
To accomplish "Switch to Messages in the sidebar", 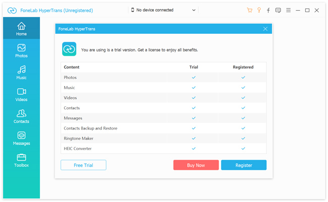I will click(x=21, y=139).
